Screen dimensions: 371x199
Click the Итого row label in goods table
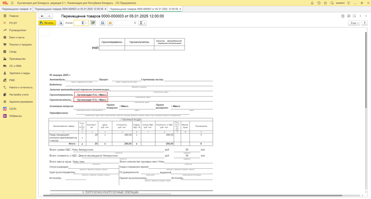(x=72, y=144)
